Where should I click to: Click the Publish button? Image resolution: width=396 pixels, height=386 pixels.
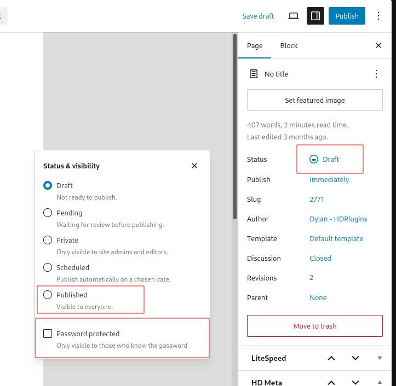click(x=347, y=16)
